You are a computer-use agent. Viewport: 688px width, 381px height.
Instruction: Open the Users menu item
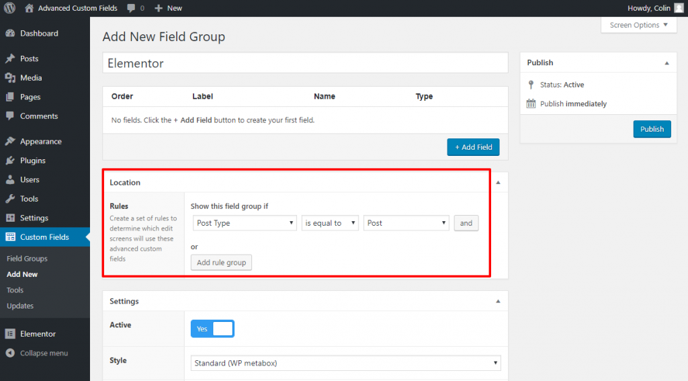tap(30, 180)
